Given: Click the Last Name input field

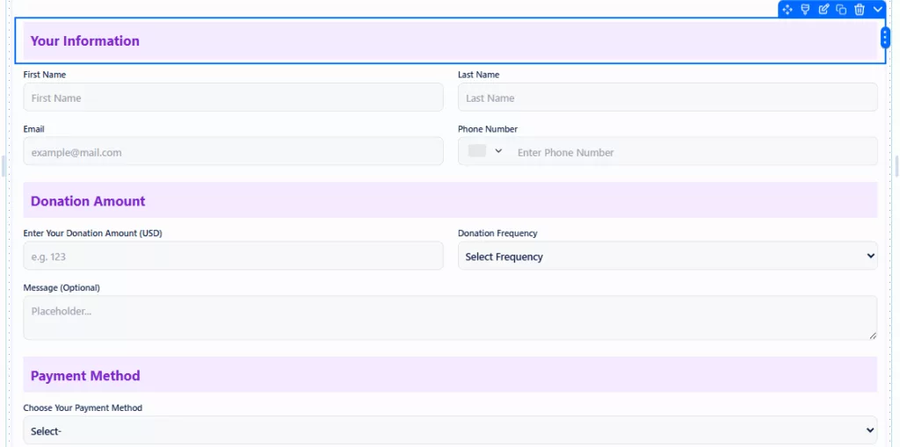Looking at the screenshot, I should (667, 97).
